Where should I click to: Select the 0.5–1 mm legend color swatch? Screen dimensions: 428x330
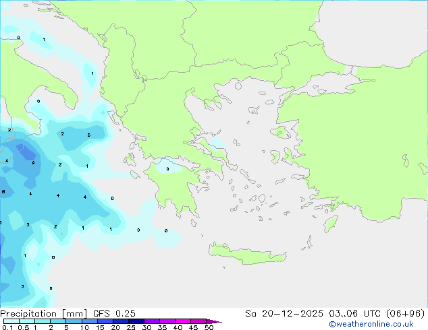coord(27,321)
